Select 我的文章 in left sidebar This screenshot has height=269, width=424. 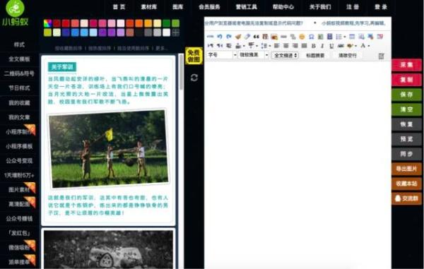click(19, 117)
